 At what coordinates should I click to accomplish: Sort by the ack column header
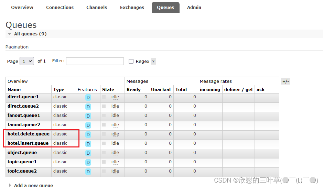260,90
